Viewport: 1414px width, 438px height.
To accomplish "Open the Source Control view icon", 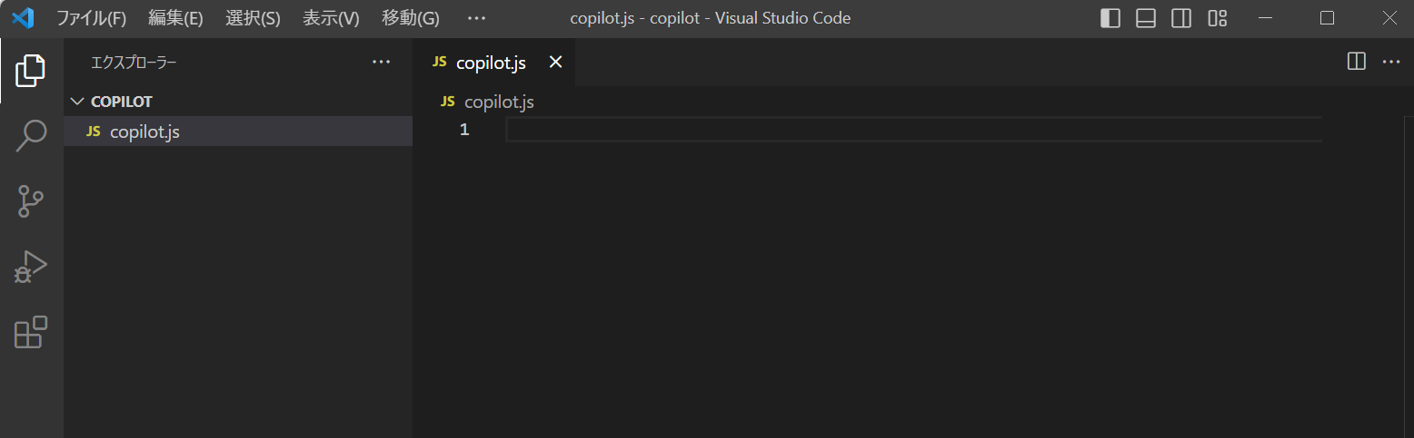I will pyautogui.click(x=31, y=201).
